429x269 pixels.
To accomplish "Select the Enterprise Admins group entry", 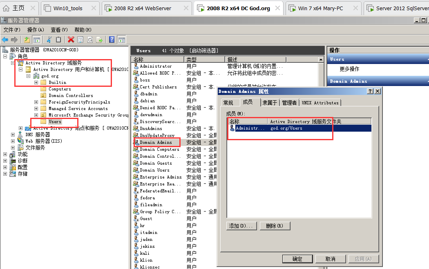I will pyautogui.click(x=160, y=177).
